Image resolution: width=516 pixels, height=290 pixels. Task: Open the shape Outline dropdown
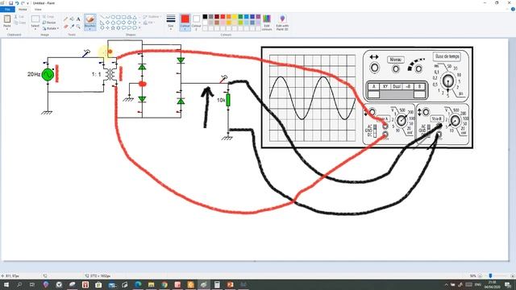tap(152, 16)
